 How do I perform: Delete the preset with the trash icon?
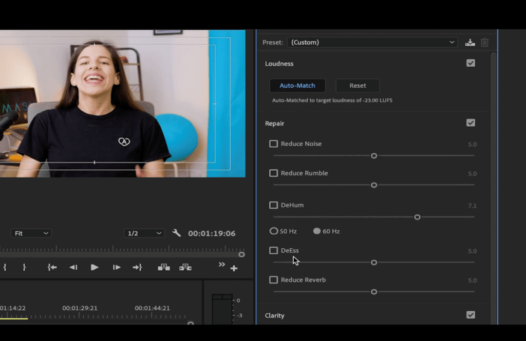click(x=484, y=43)
